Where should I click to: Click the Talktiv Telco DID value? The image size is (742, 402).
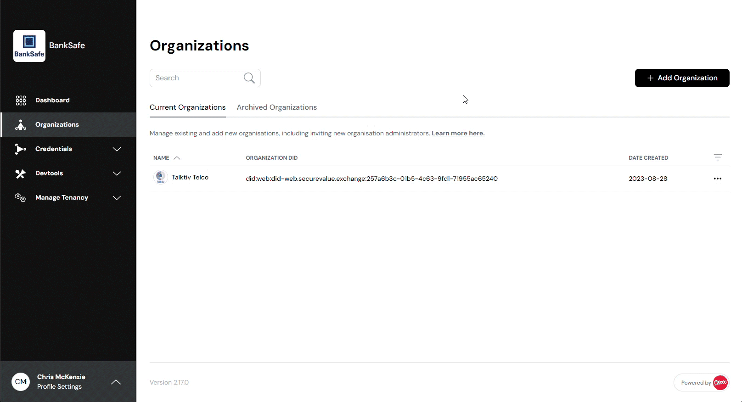pos(371,179)
